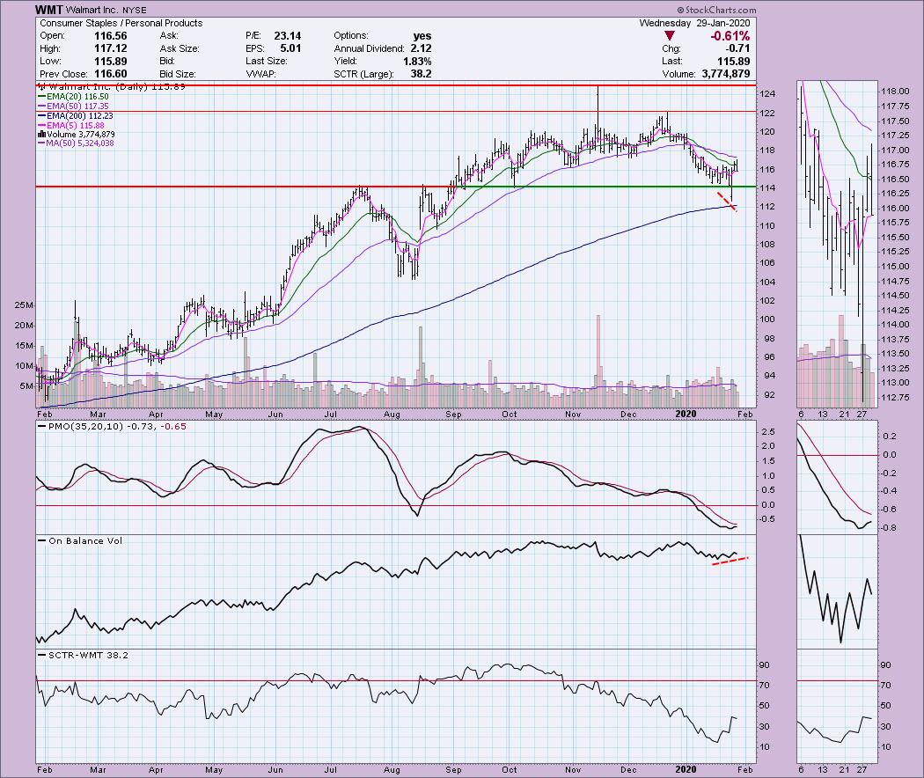The image size is (924, 778).
Task: Click the Bid Size label
Action: click(x=178, y=74)
